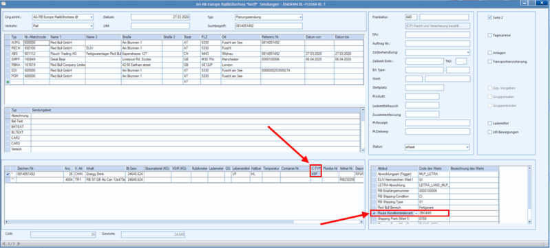This screenshot has height=248, width=550.
Task: Click the Produkt input field
Action: (422, 96)
